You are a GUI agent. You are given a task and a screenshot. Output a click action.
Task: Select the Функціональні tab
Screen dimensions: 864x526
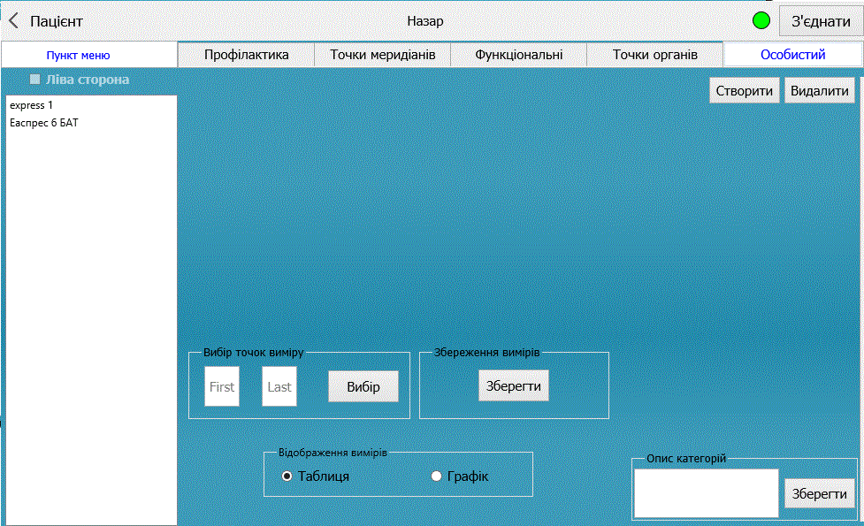point(518,55)
